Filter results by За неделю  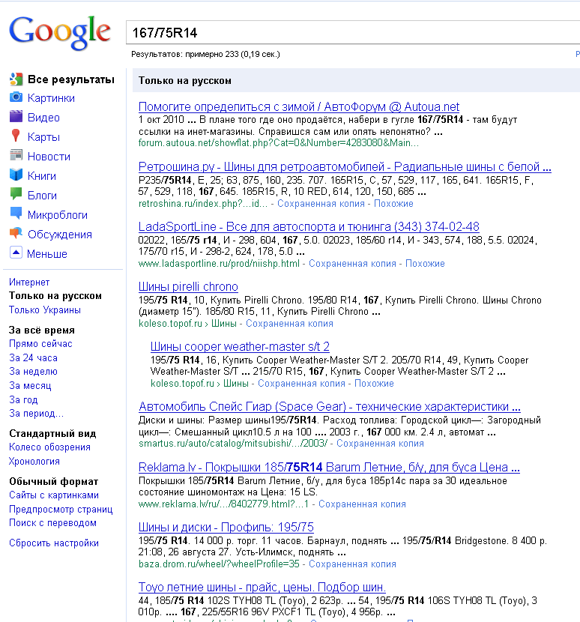(x=33, y=371)
